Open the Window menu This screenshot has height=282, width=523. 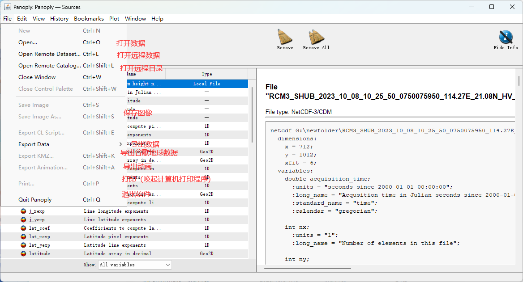pyautogui.click(x=135, y=19)
